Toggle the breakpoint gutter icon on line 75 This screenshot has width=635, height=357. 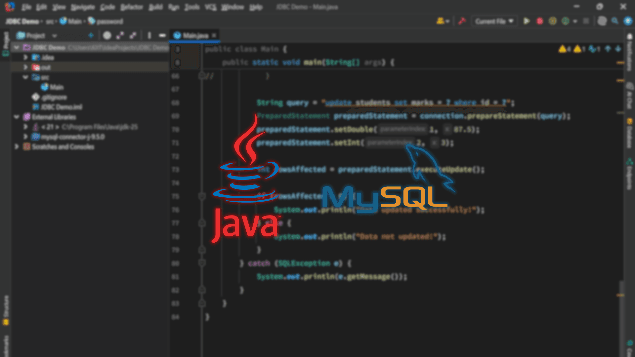[202, 196]
